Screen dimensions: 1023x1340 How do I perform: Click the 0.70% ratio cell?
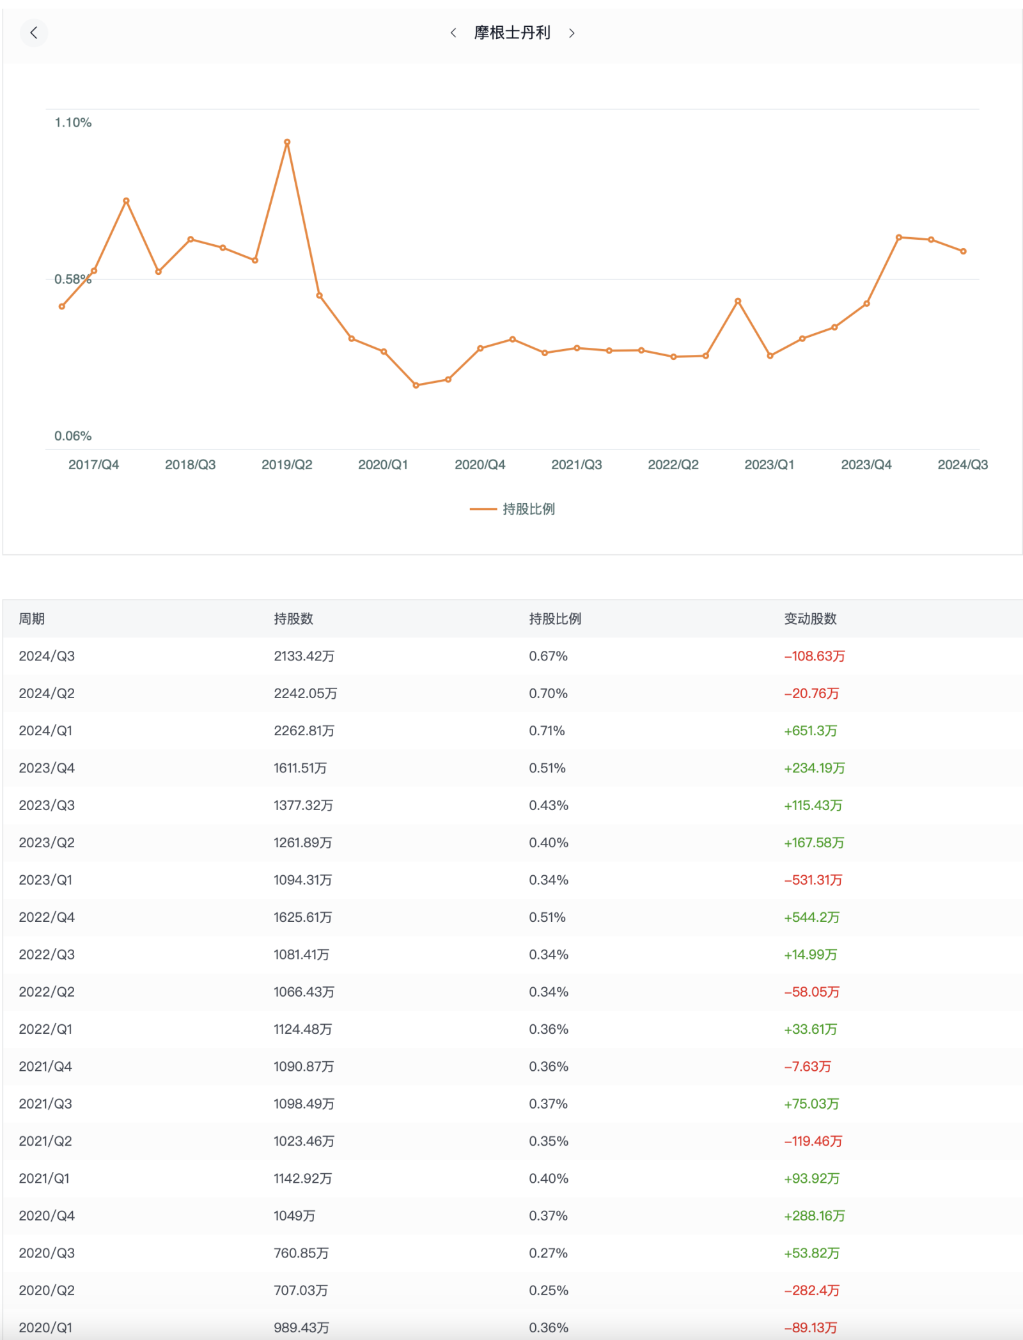(549, 694)
